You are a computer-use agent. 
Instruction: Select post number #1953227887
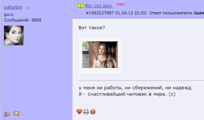[x=100, y=13]
